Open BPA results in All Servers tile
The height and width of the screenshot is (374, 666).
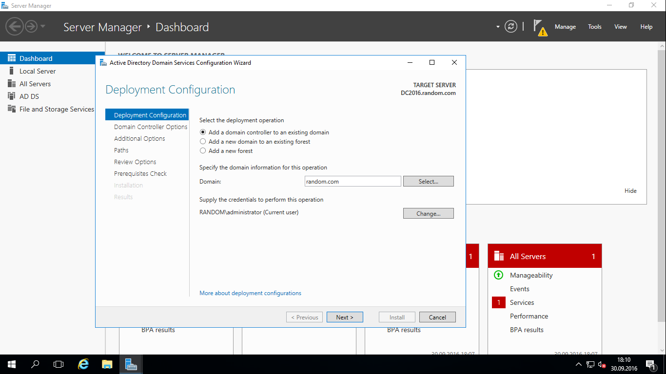(527, 330)
